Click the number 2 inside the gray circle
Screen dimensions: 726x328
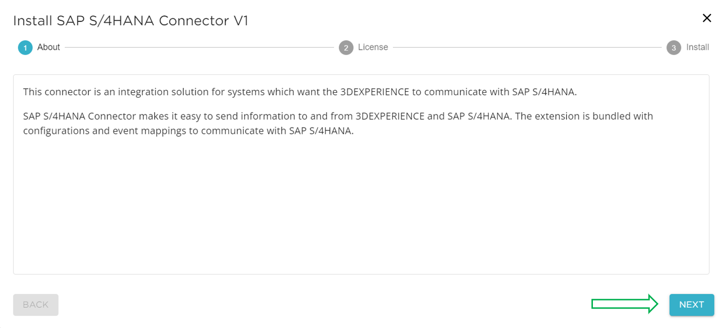[x=346, y=47]
